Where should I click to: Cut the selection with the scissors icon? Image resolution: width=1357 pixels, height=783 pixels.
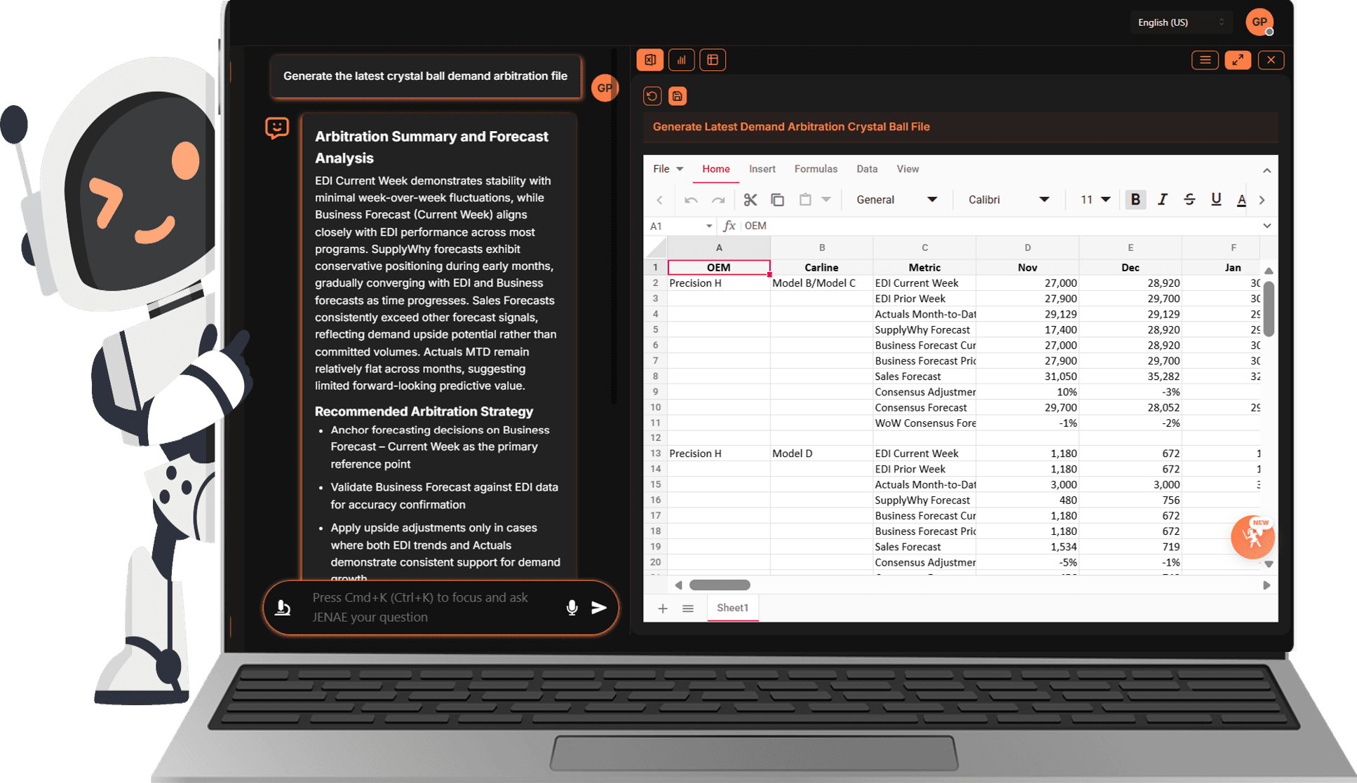pyautogui.click(x=750, y=199)
